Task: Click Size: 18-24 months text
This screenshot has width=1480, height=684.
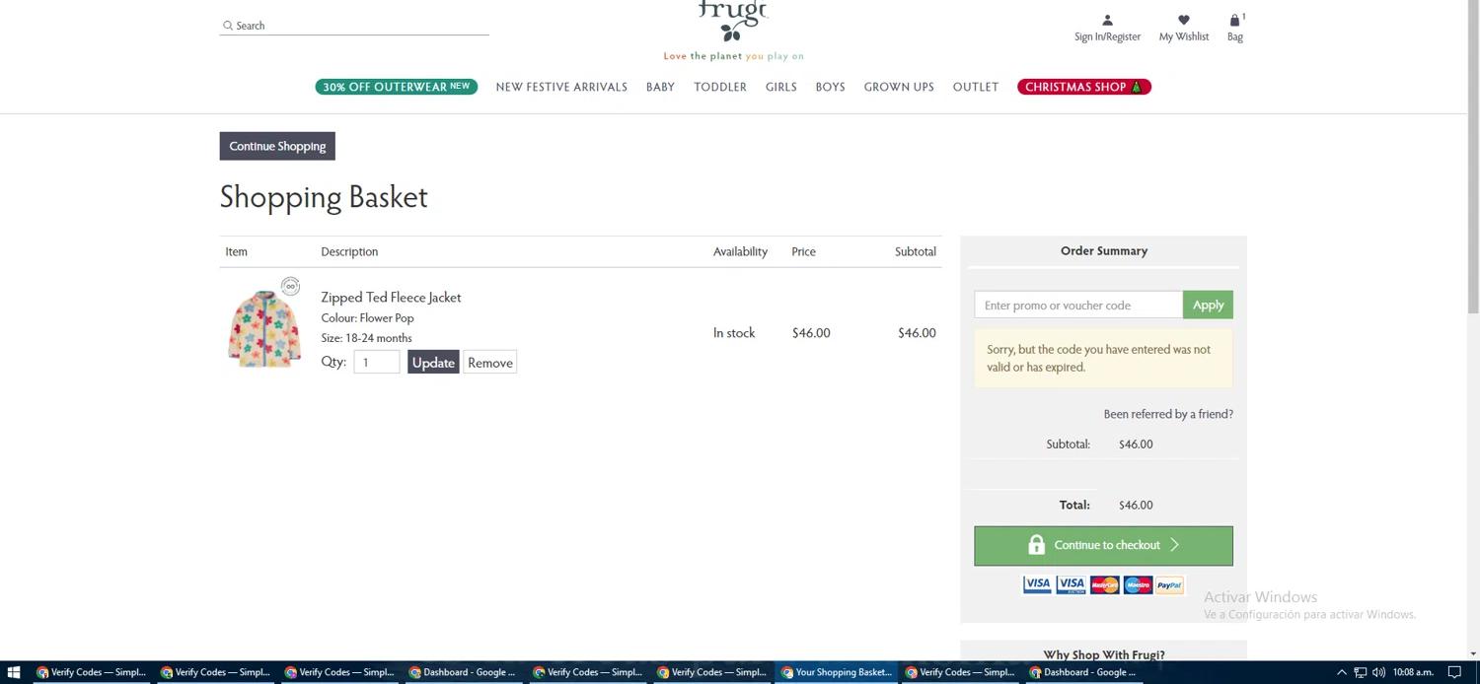Action: [x=366, y=338]
